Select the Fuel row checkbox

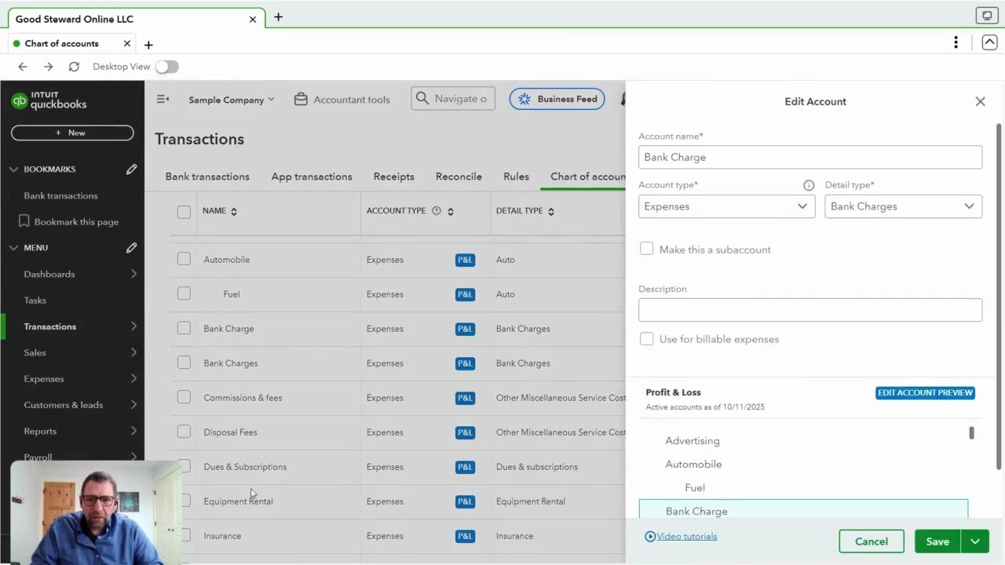(184, 293)
